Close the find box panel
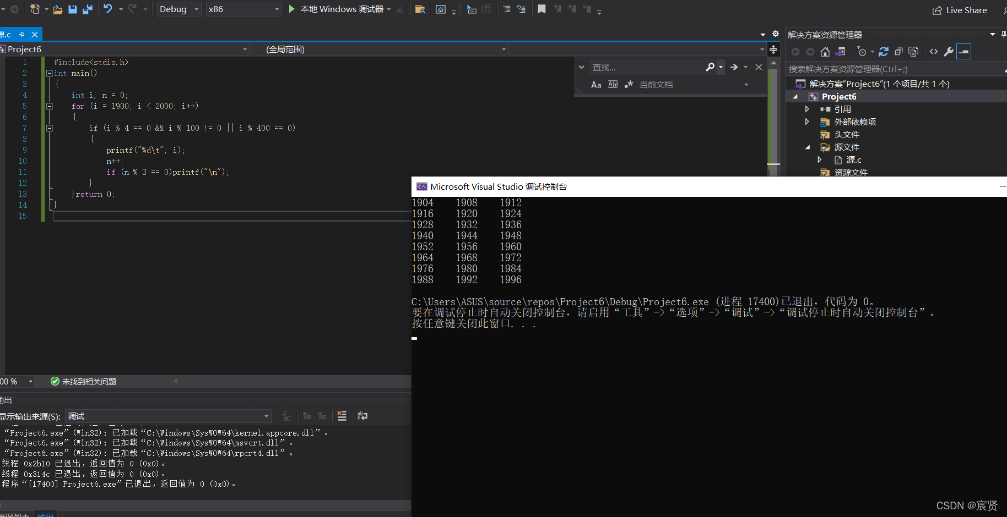The image size is (1007, 517). click(759, 67)
